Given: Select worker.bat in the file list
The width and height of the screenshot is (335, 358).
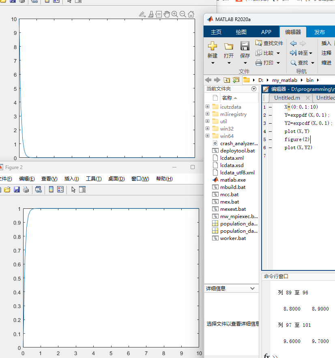Looking at the screenshot, I should pyautogui.click(x=233, y=238).
